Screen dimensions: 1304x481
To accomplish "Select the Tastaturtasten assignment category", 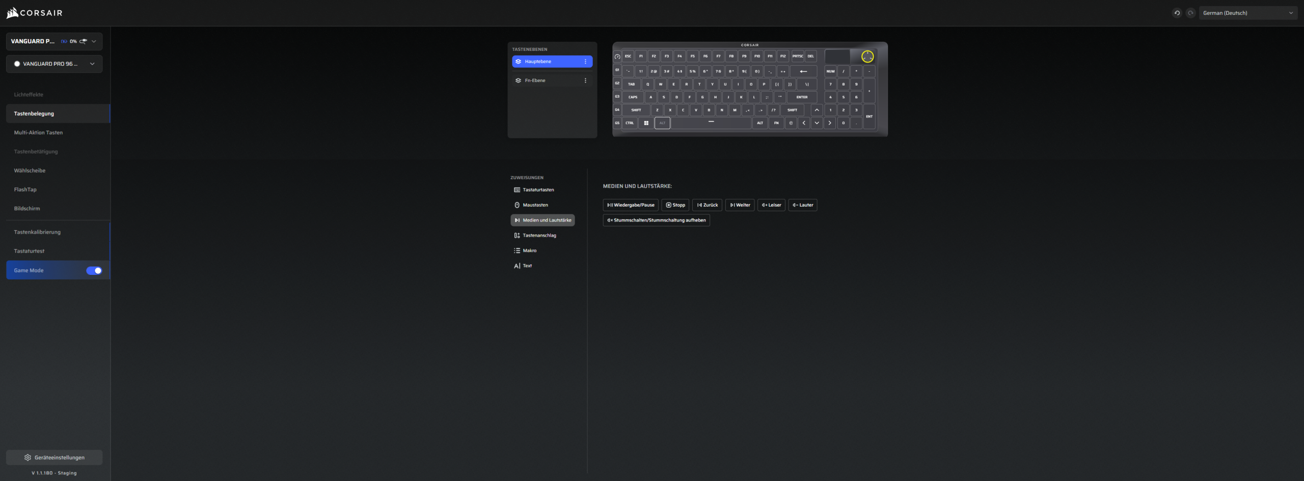I will [538, 190].
